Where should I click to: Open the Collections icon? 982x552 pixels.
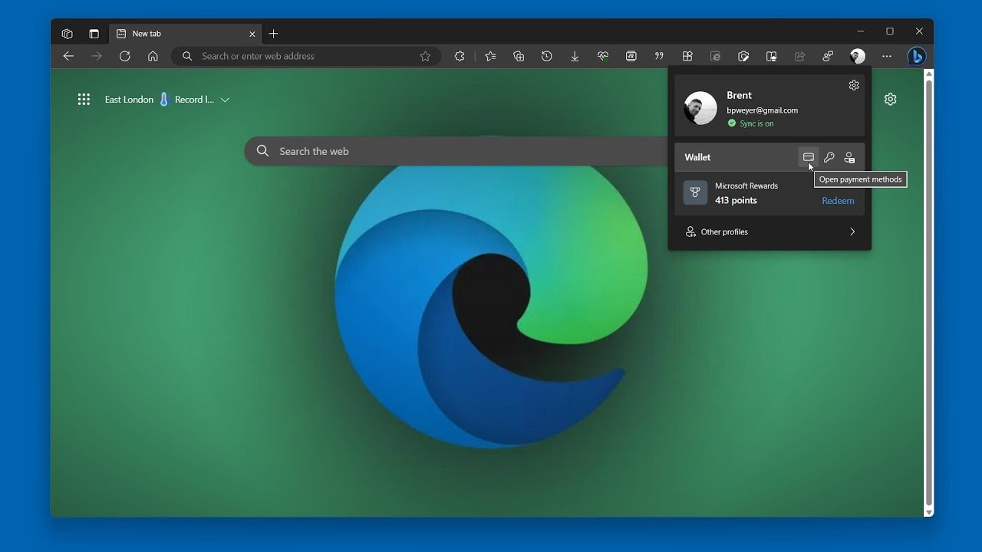pyautogui.click(x=519, y=56)
